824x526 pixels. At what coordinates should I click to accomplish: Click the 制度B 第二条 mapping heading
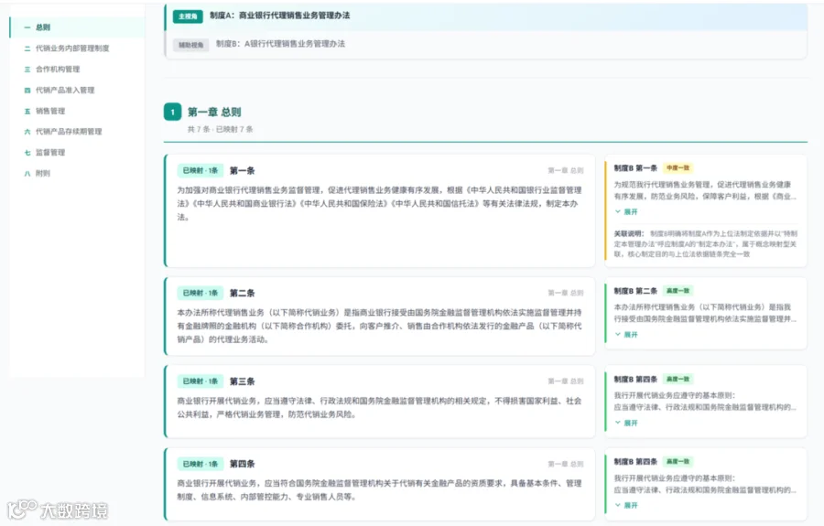[635, 291]
